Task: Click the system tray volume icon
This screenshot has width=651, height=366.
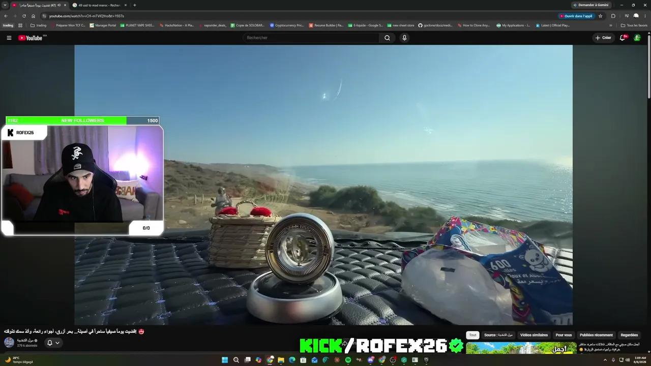Action: [628, 360]
